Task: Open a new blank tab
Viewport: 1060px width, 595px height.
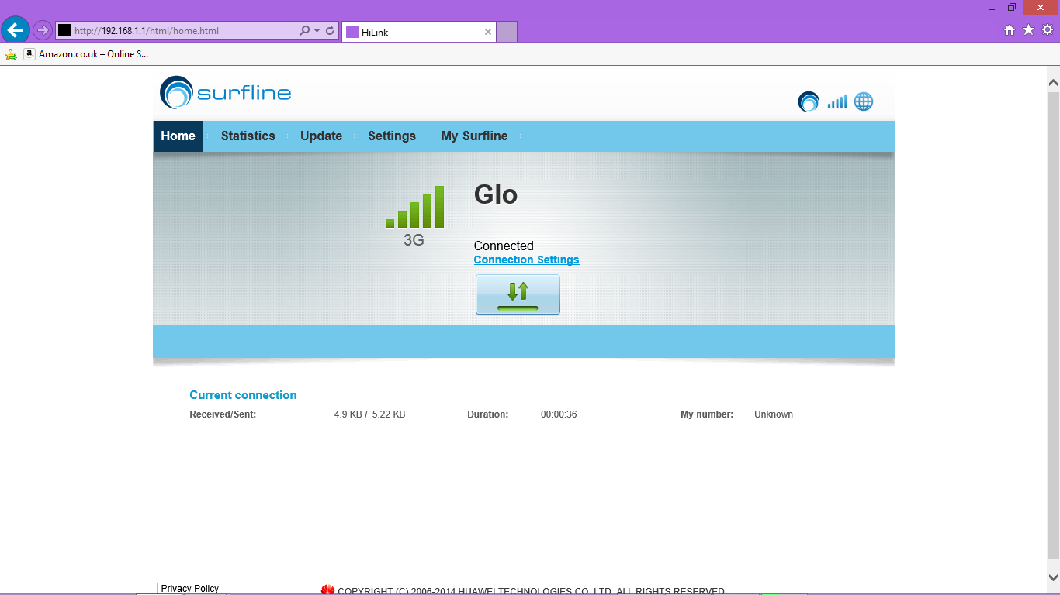Action: [x=507, y=32]
